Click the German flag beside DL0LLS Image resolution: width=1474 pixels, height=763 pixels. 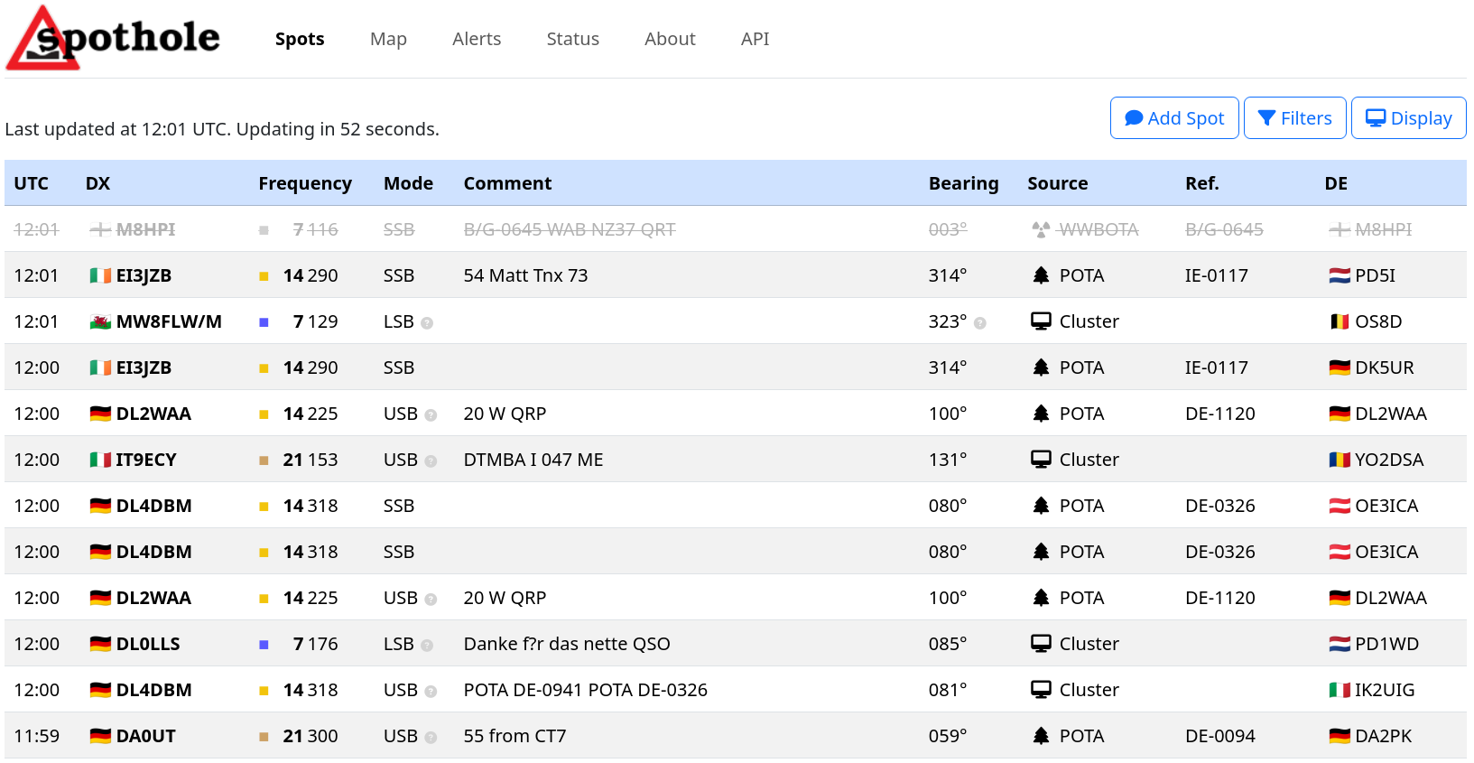100,644
